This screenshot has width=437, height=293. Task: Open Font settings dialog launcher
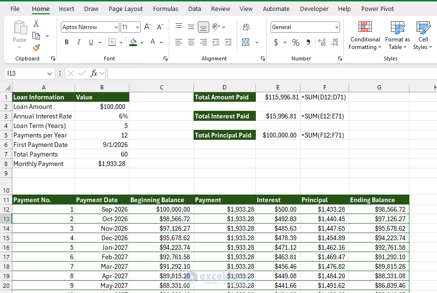click(x=165, y=59)
